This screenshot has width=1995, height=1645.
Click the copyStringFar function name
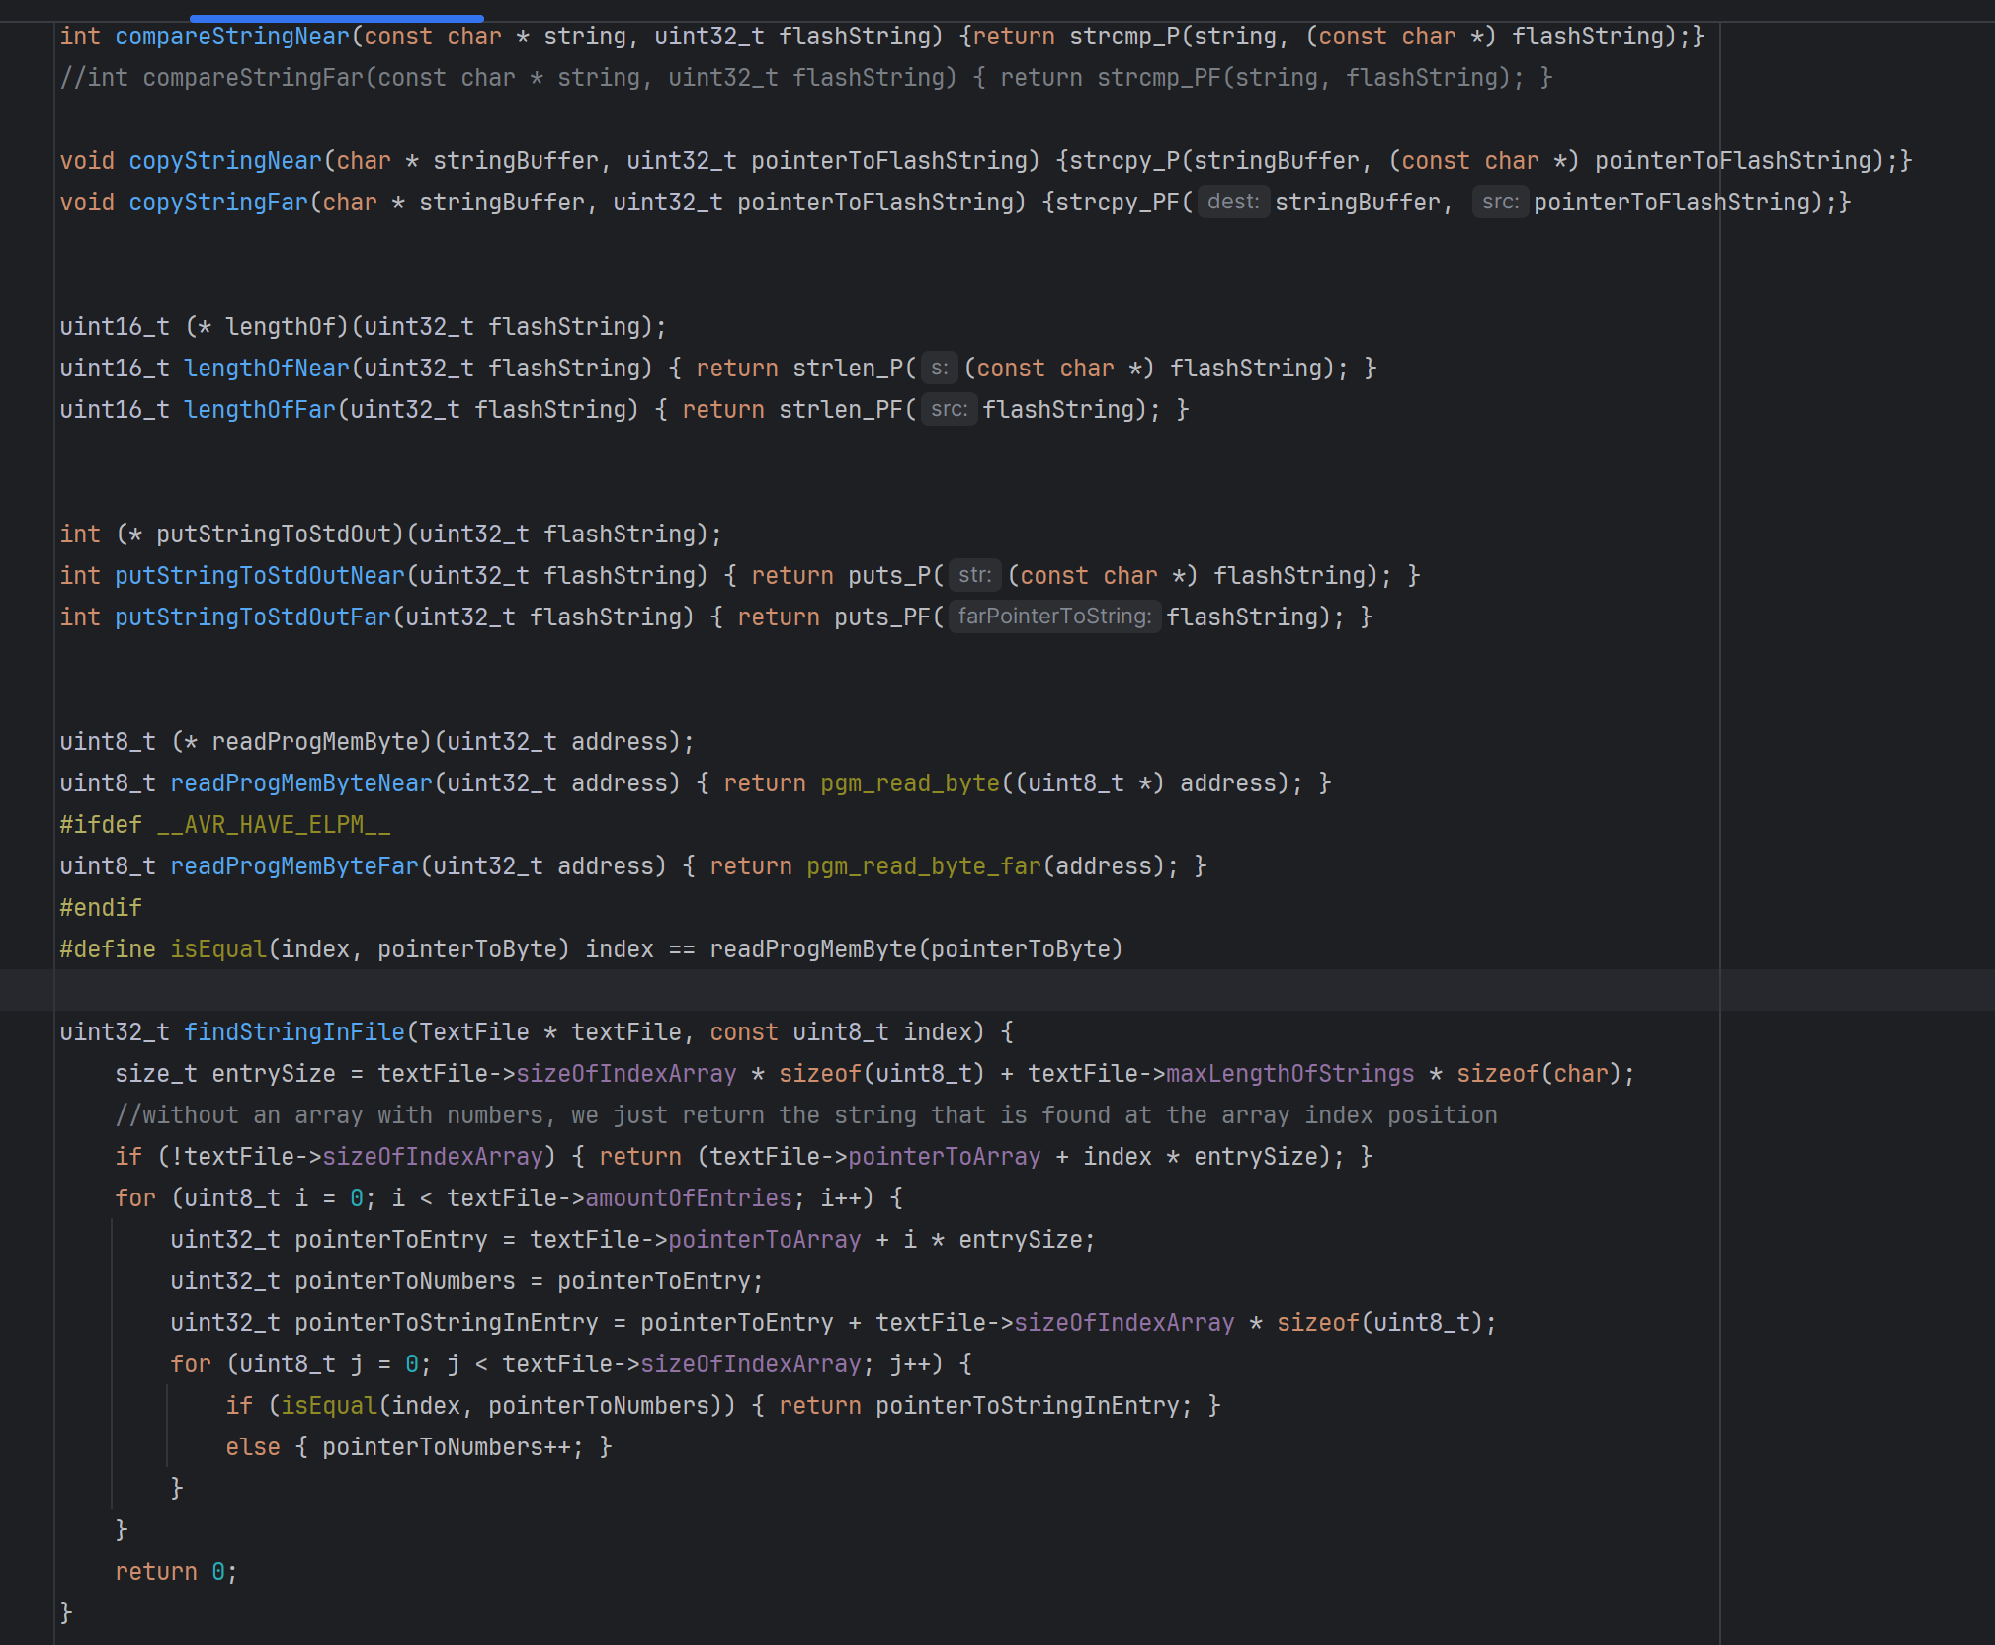click(217, 203)
